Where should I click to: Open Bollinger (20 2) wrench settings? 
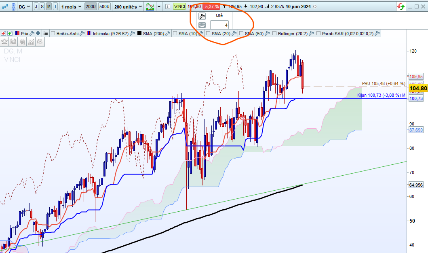pyautogui.click(x=311, y=33)
